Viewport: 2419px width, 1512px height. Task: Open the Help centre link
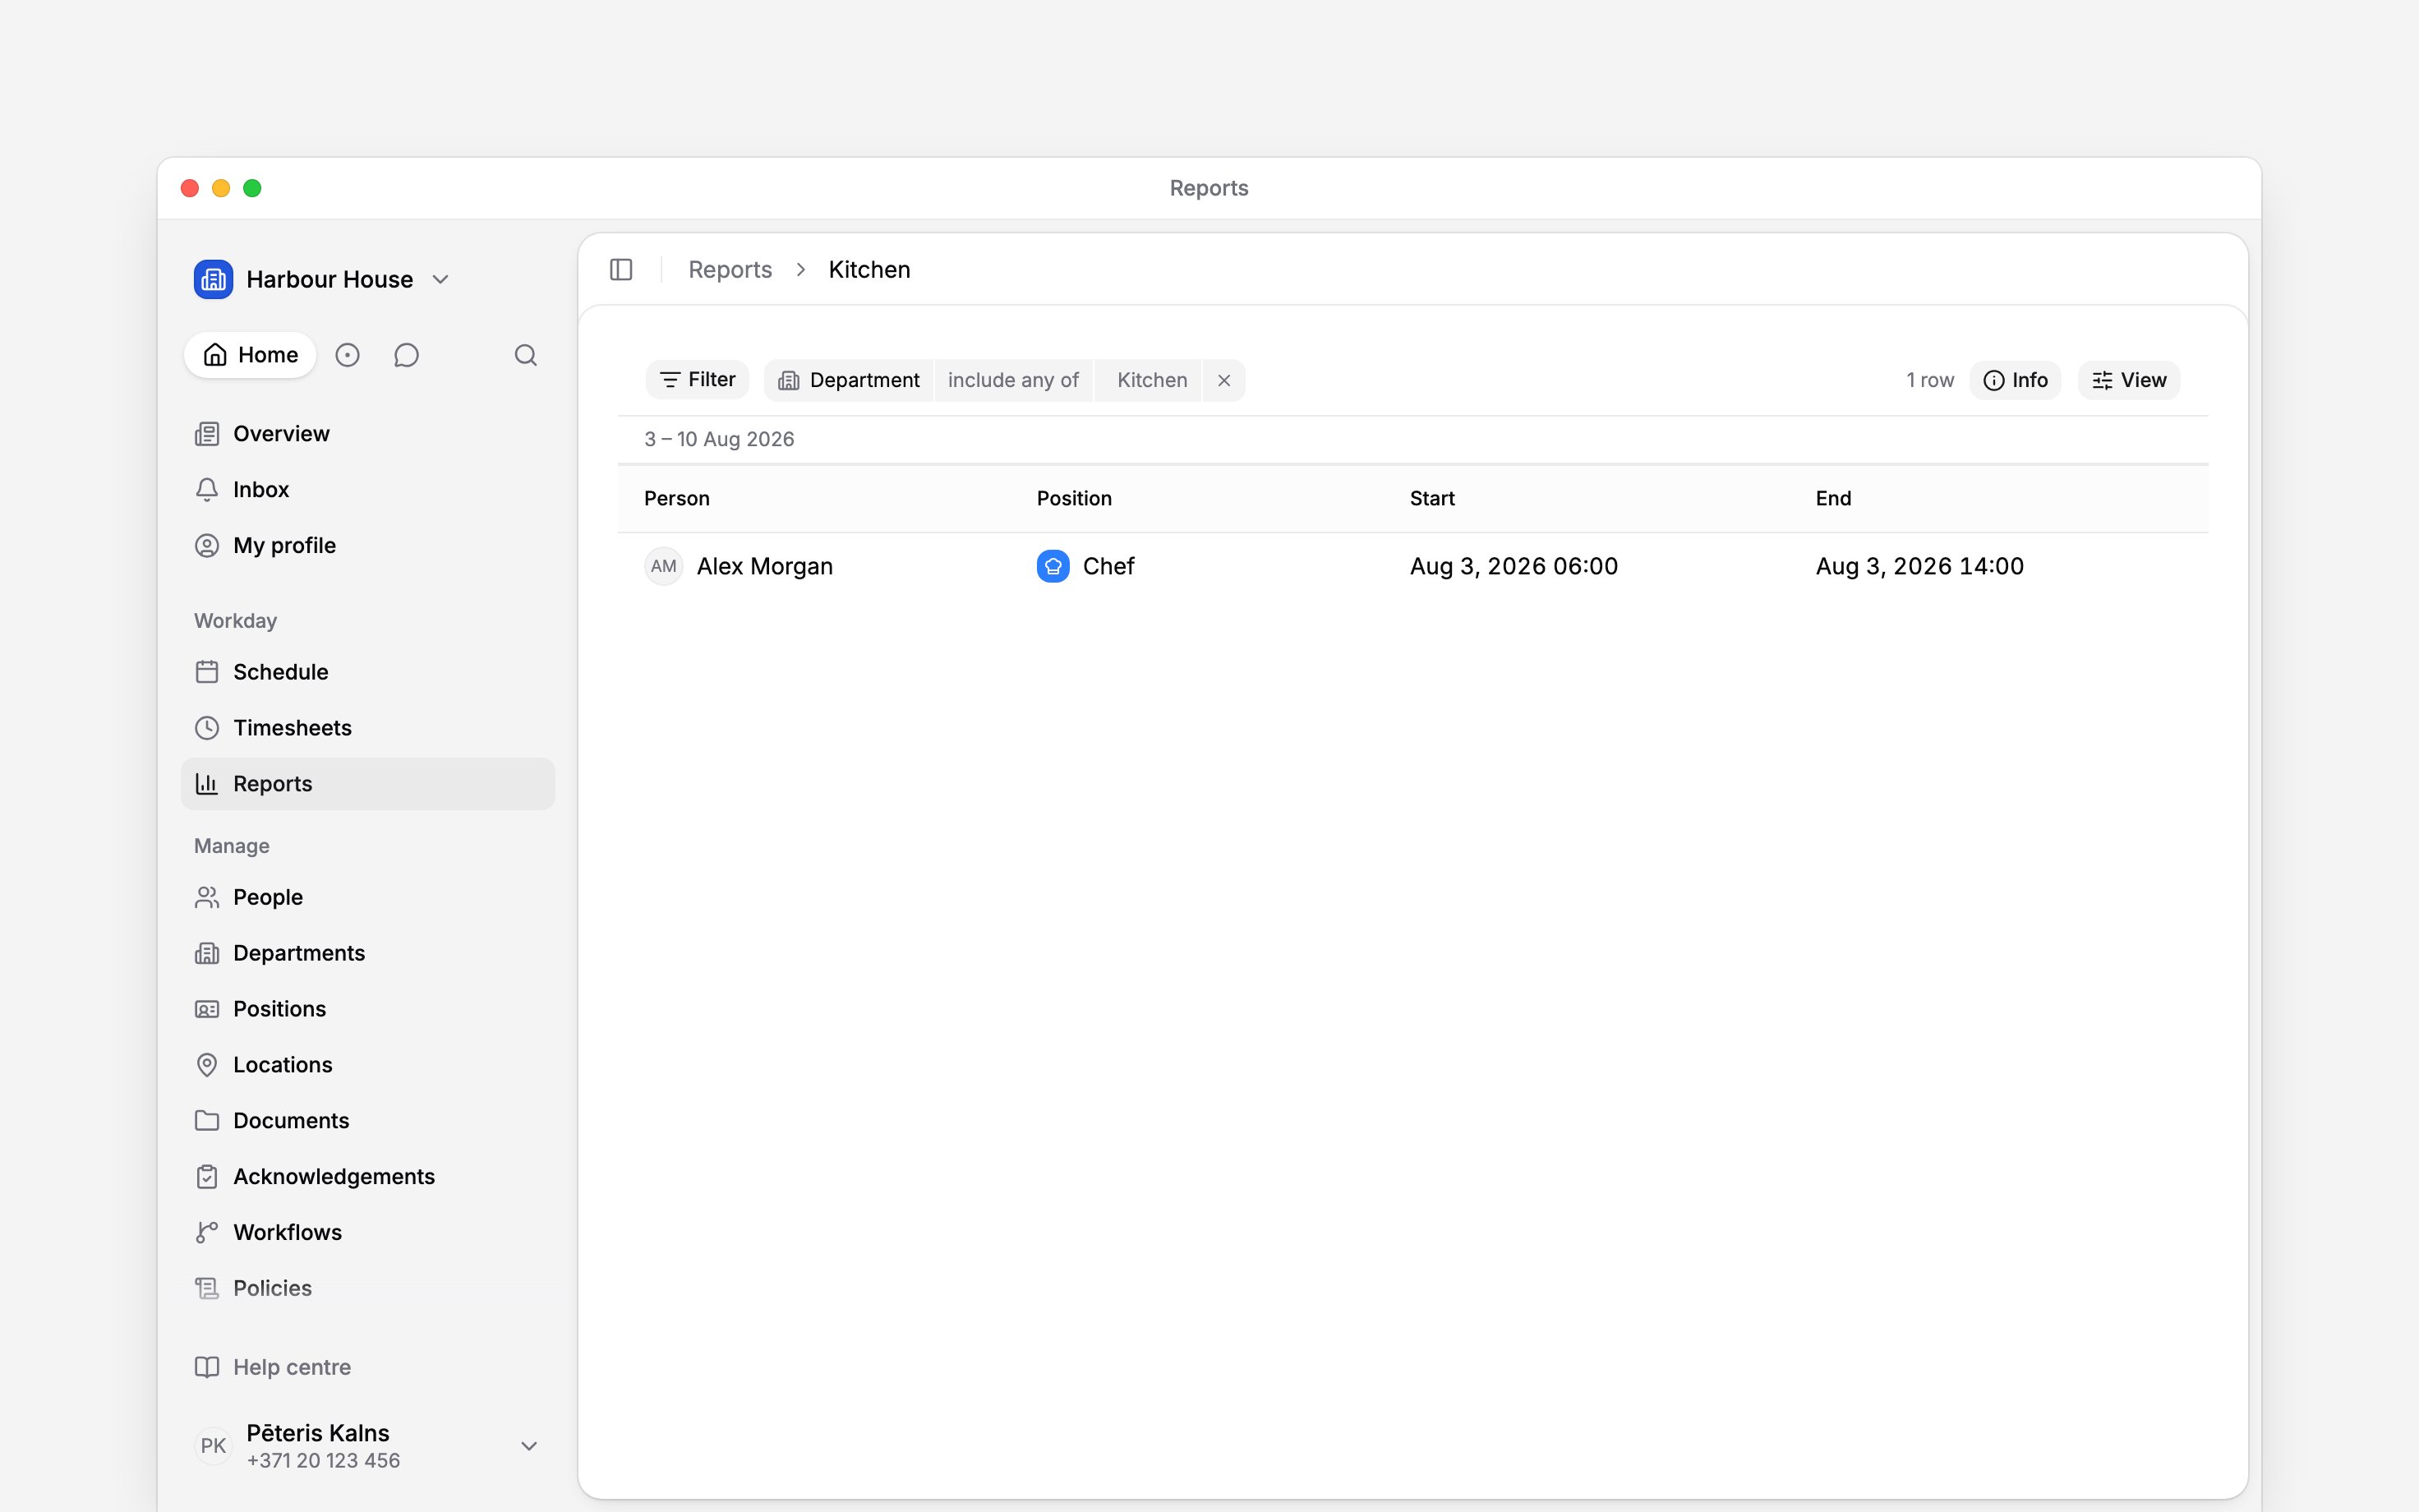(x=366, y=1367)
